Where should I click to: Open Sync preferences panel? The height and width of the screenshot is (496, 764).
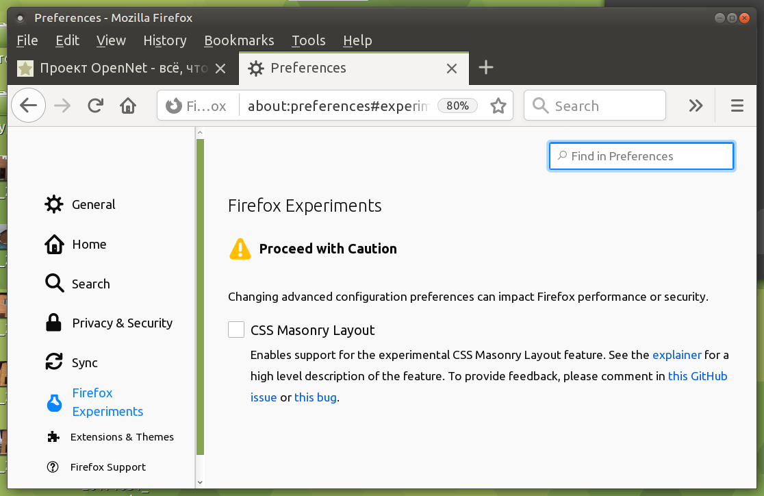[84, 363]
